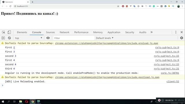Toggle the live expression eye icon
Viewport: 185px width, 104px height.
[48, 38]
